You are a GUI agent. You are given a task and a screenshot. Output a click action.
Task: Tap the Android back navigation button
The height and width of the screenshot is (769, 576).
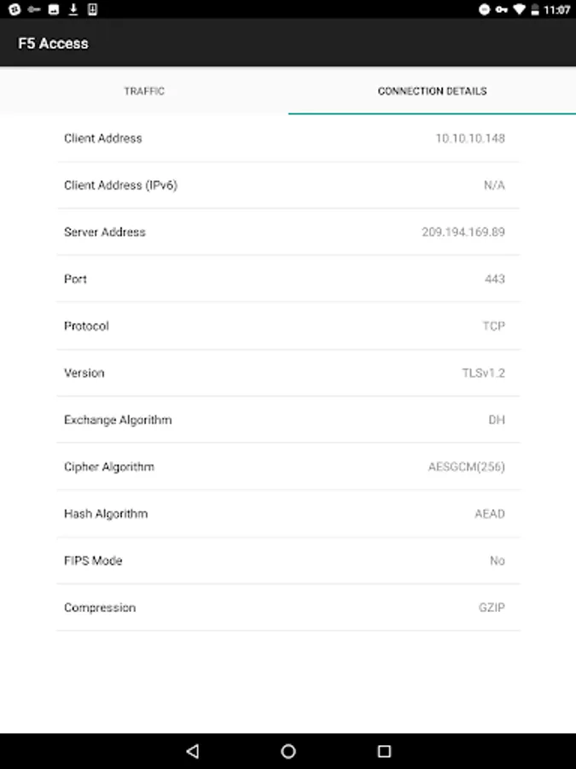(x=192, y=751)
